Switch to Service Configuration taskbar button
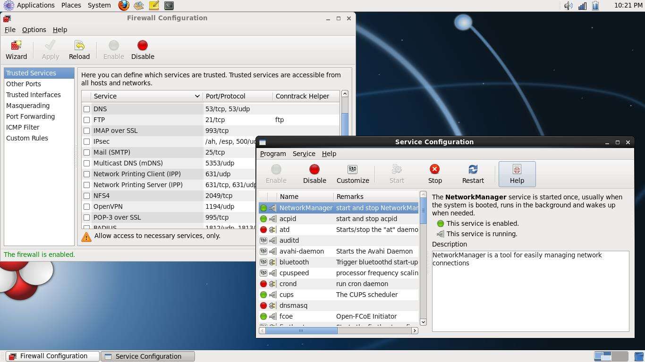 tap(148, 356)
